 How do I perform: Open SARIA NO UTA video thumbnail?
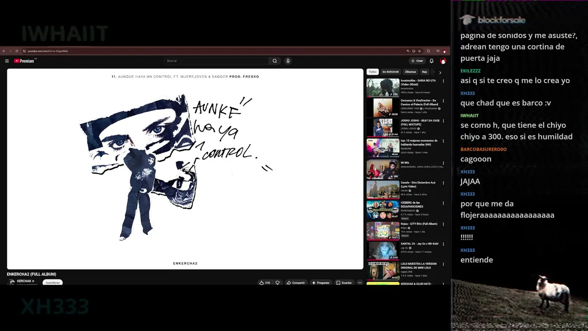pos(383,87)
